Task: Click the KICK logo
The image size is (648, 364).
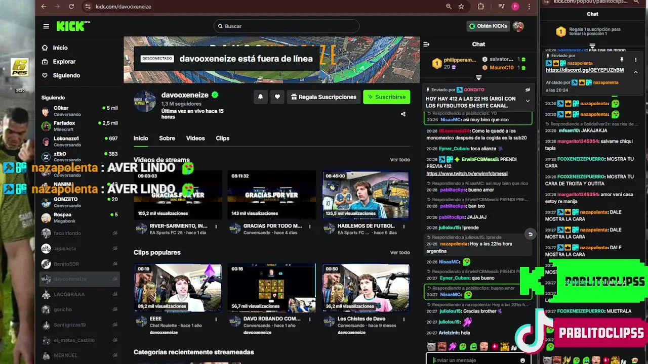Action: click(x=72, y=26)
